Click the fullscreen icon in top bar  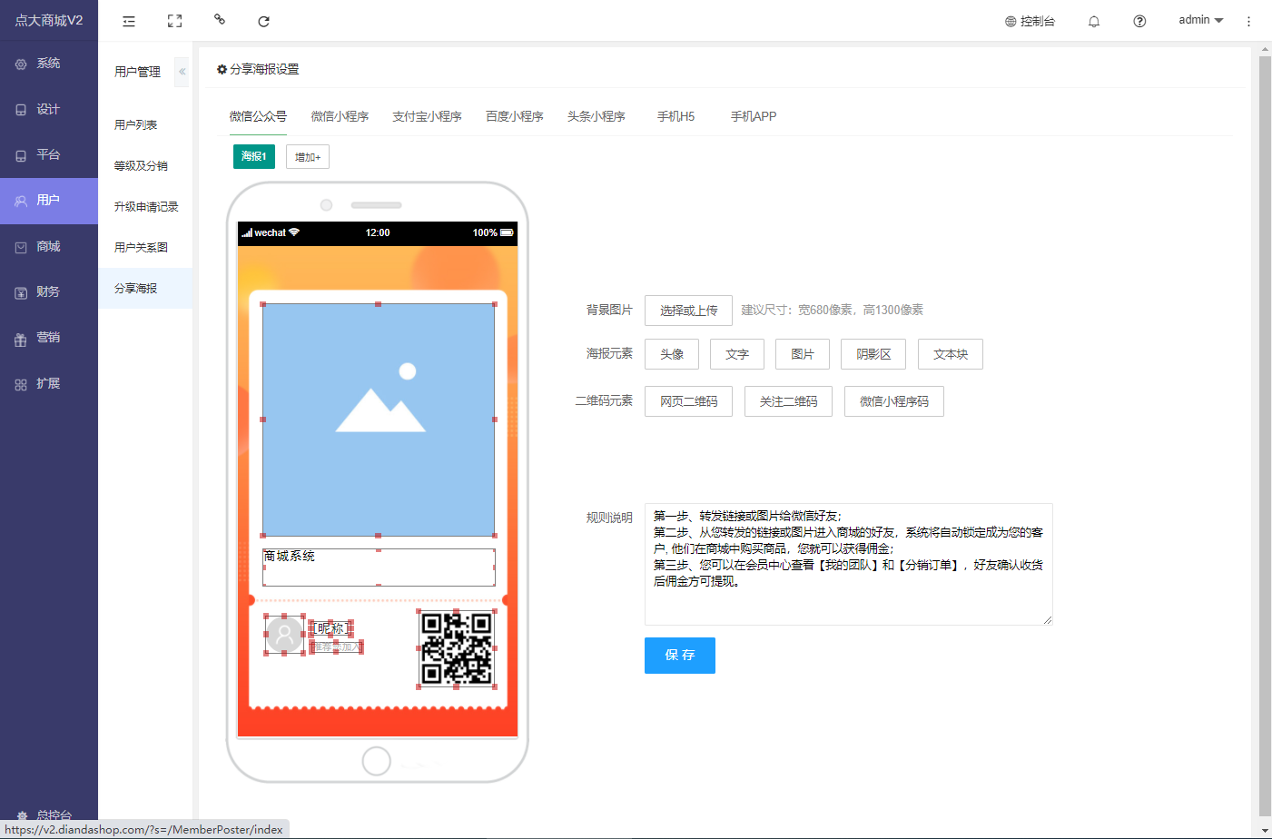point(174,21)
